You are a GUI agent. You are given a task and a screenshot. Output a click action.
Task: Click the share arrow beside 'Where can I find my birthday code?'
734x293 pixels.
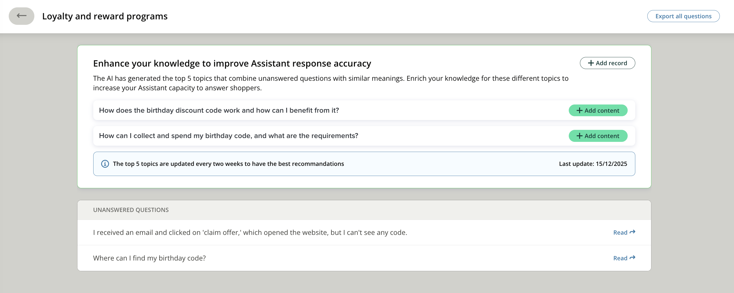[633, 258]
